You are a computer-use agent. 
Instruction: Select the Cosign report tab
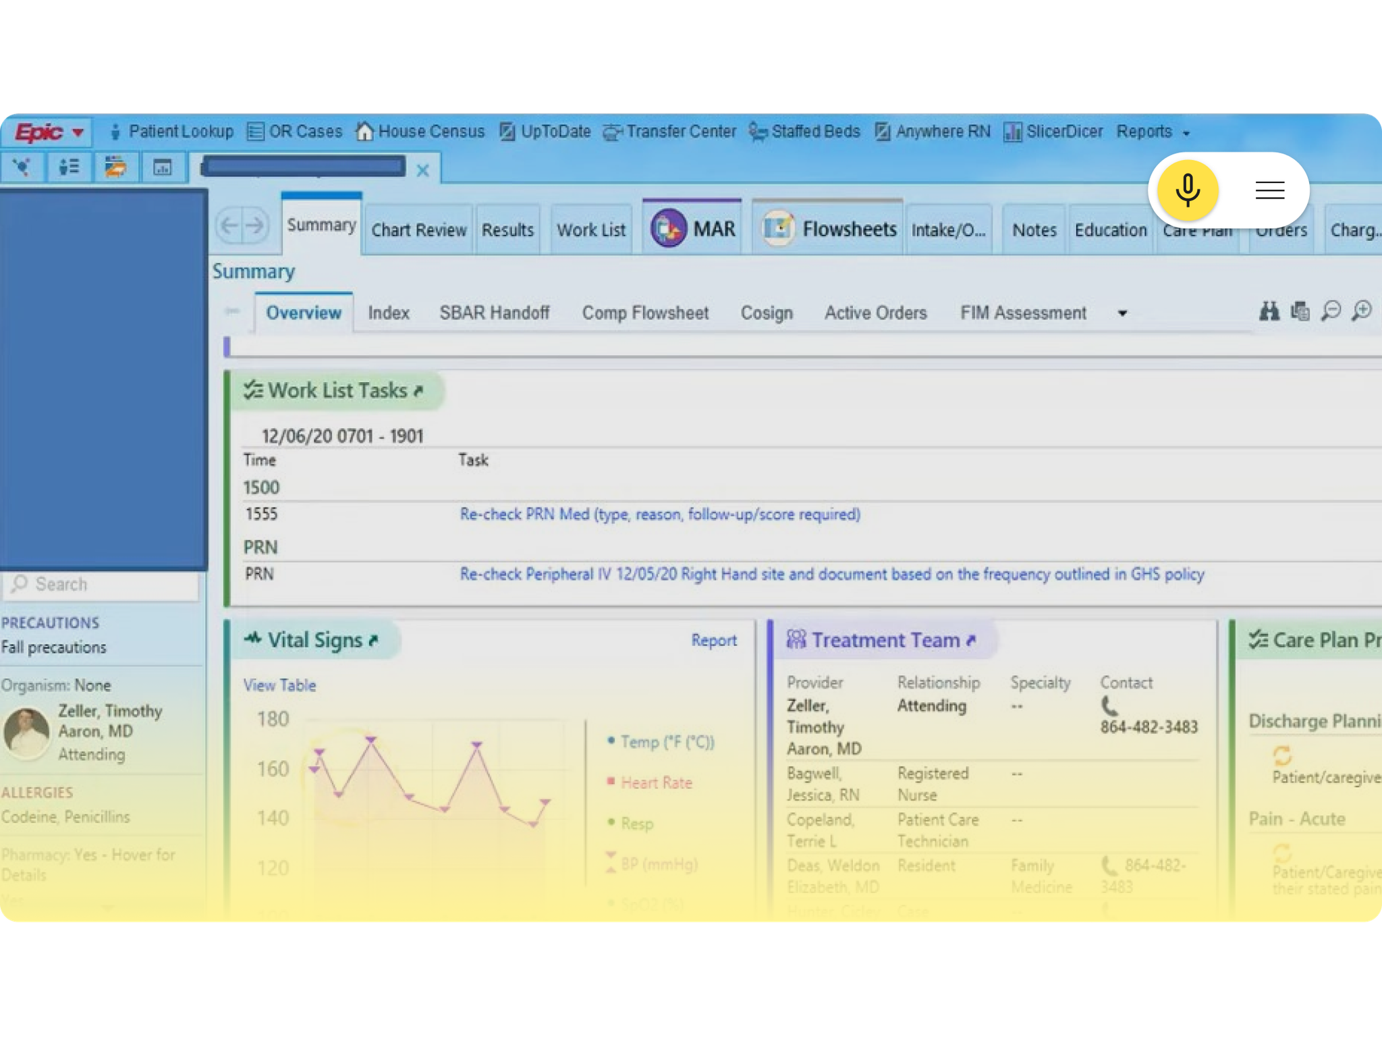point(767,313)
